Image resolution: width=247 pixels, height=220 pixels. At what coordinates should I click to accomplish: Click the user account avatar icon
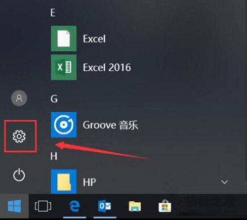click(19, 98)
